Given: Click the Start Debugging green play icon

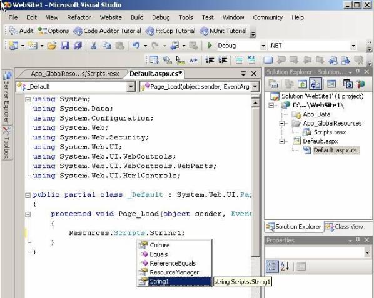Looking at the screenshot, I should pyautogui.click(x=210, y=45).
